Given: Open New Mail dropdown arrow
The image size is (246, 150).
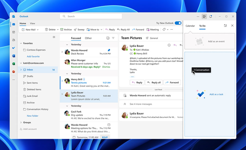Looking at the screenshot, I should tap(38, 30).
